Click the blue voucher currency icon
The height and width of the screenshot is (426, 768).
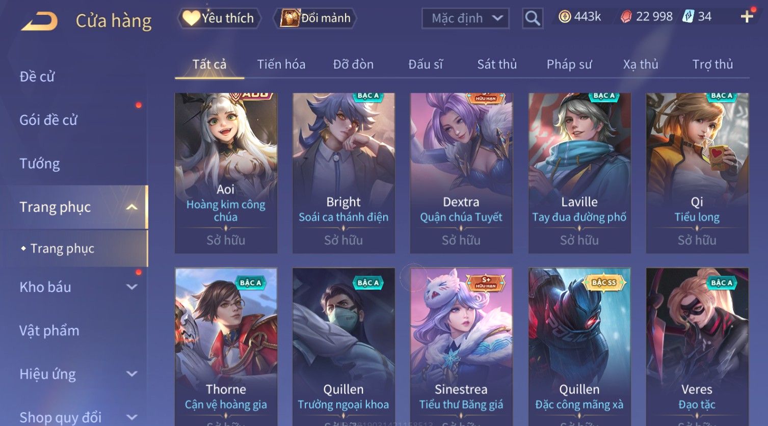(x=688, y=16)
